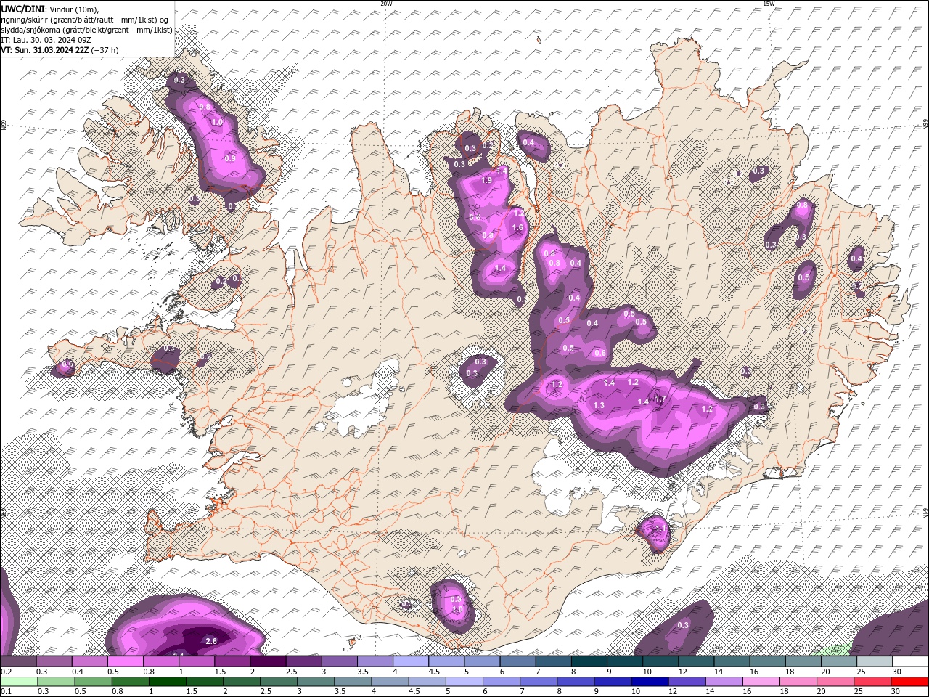Click upper legend swatch labeled 6
The image size is (929, 697).
pyautogui.click(x=517, y=661)
